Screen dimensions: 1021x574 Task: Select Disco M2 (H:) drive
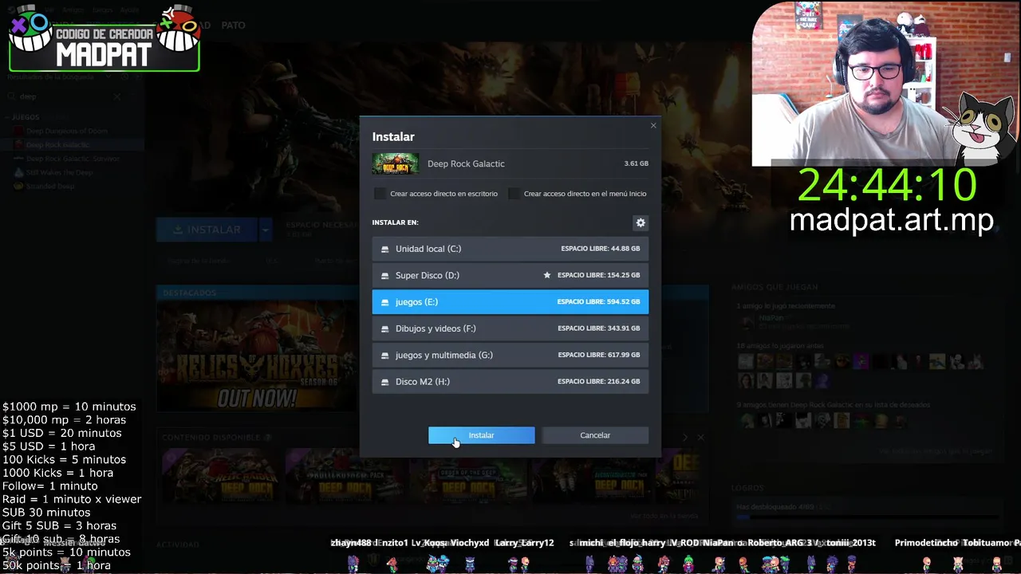point(510,382)
